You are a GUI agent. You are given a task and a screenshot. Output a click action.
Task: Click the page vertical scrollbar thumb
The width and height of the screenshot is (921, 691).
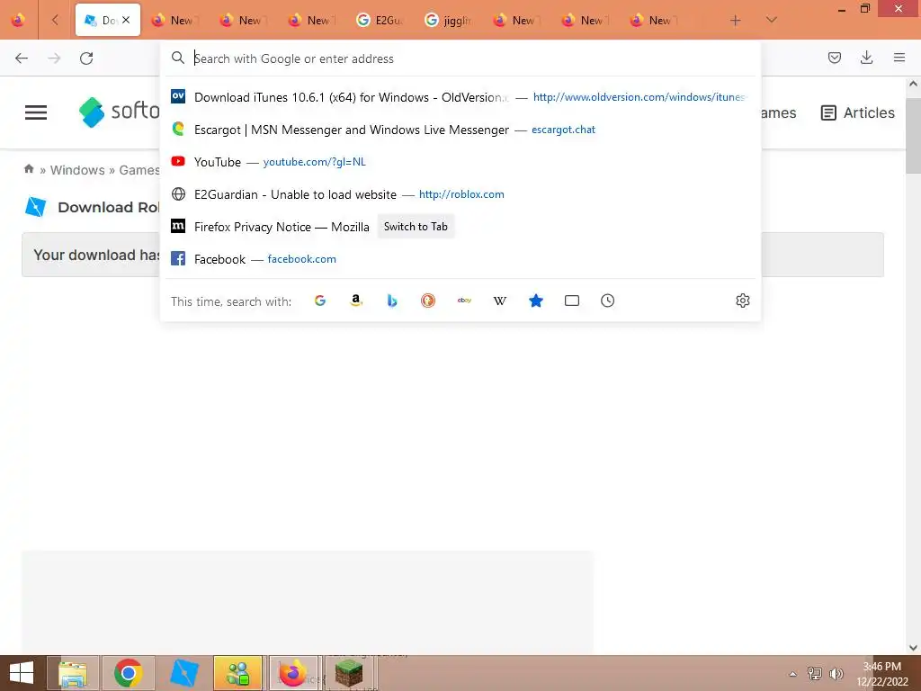click(x=913, y=136)
